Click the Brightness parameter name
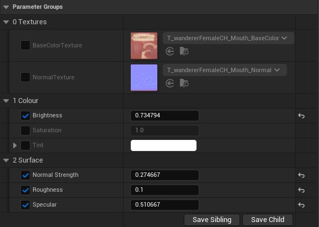 [x=47, y=115]
